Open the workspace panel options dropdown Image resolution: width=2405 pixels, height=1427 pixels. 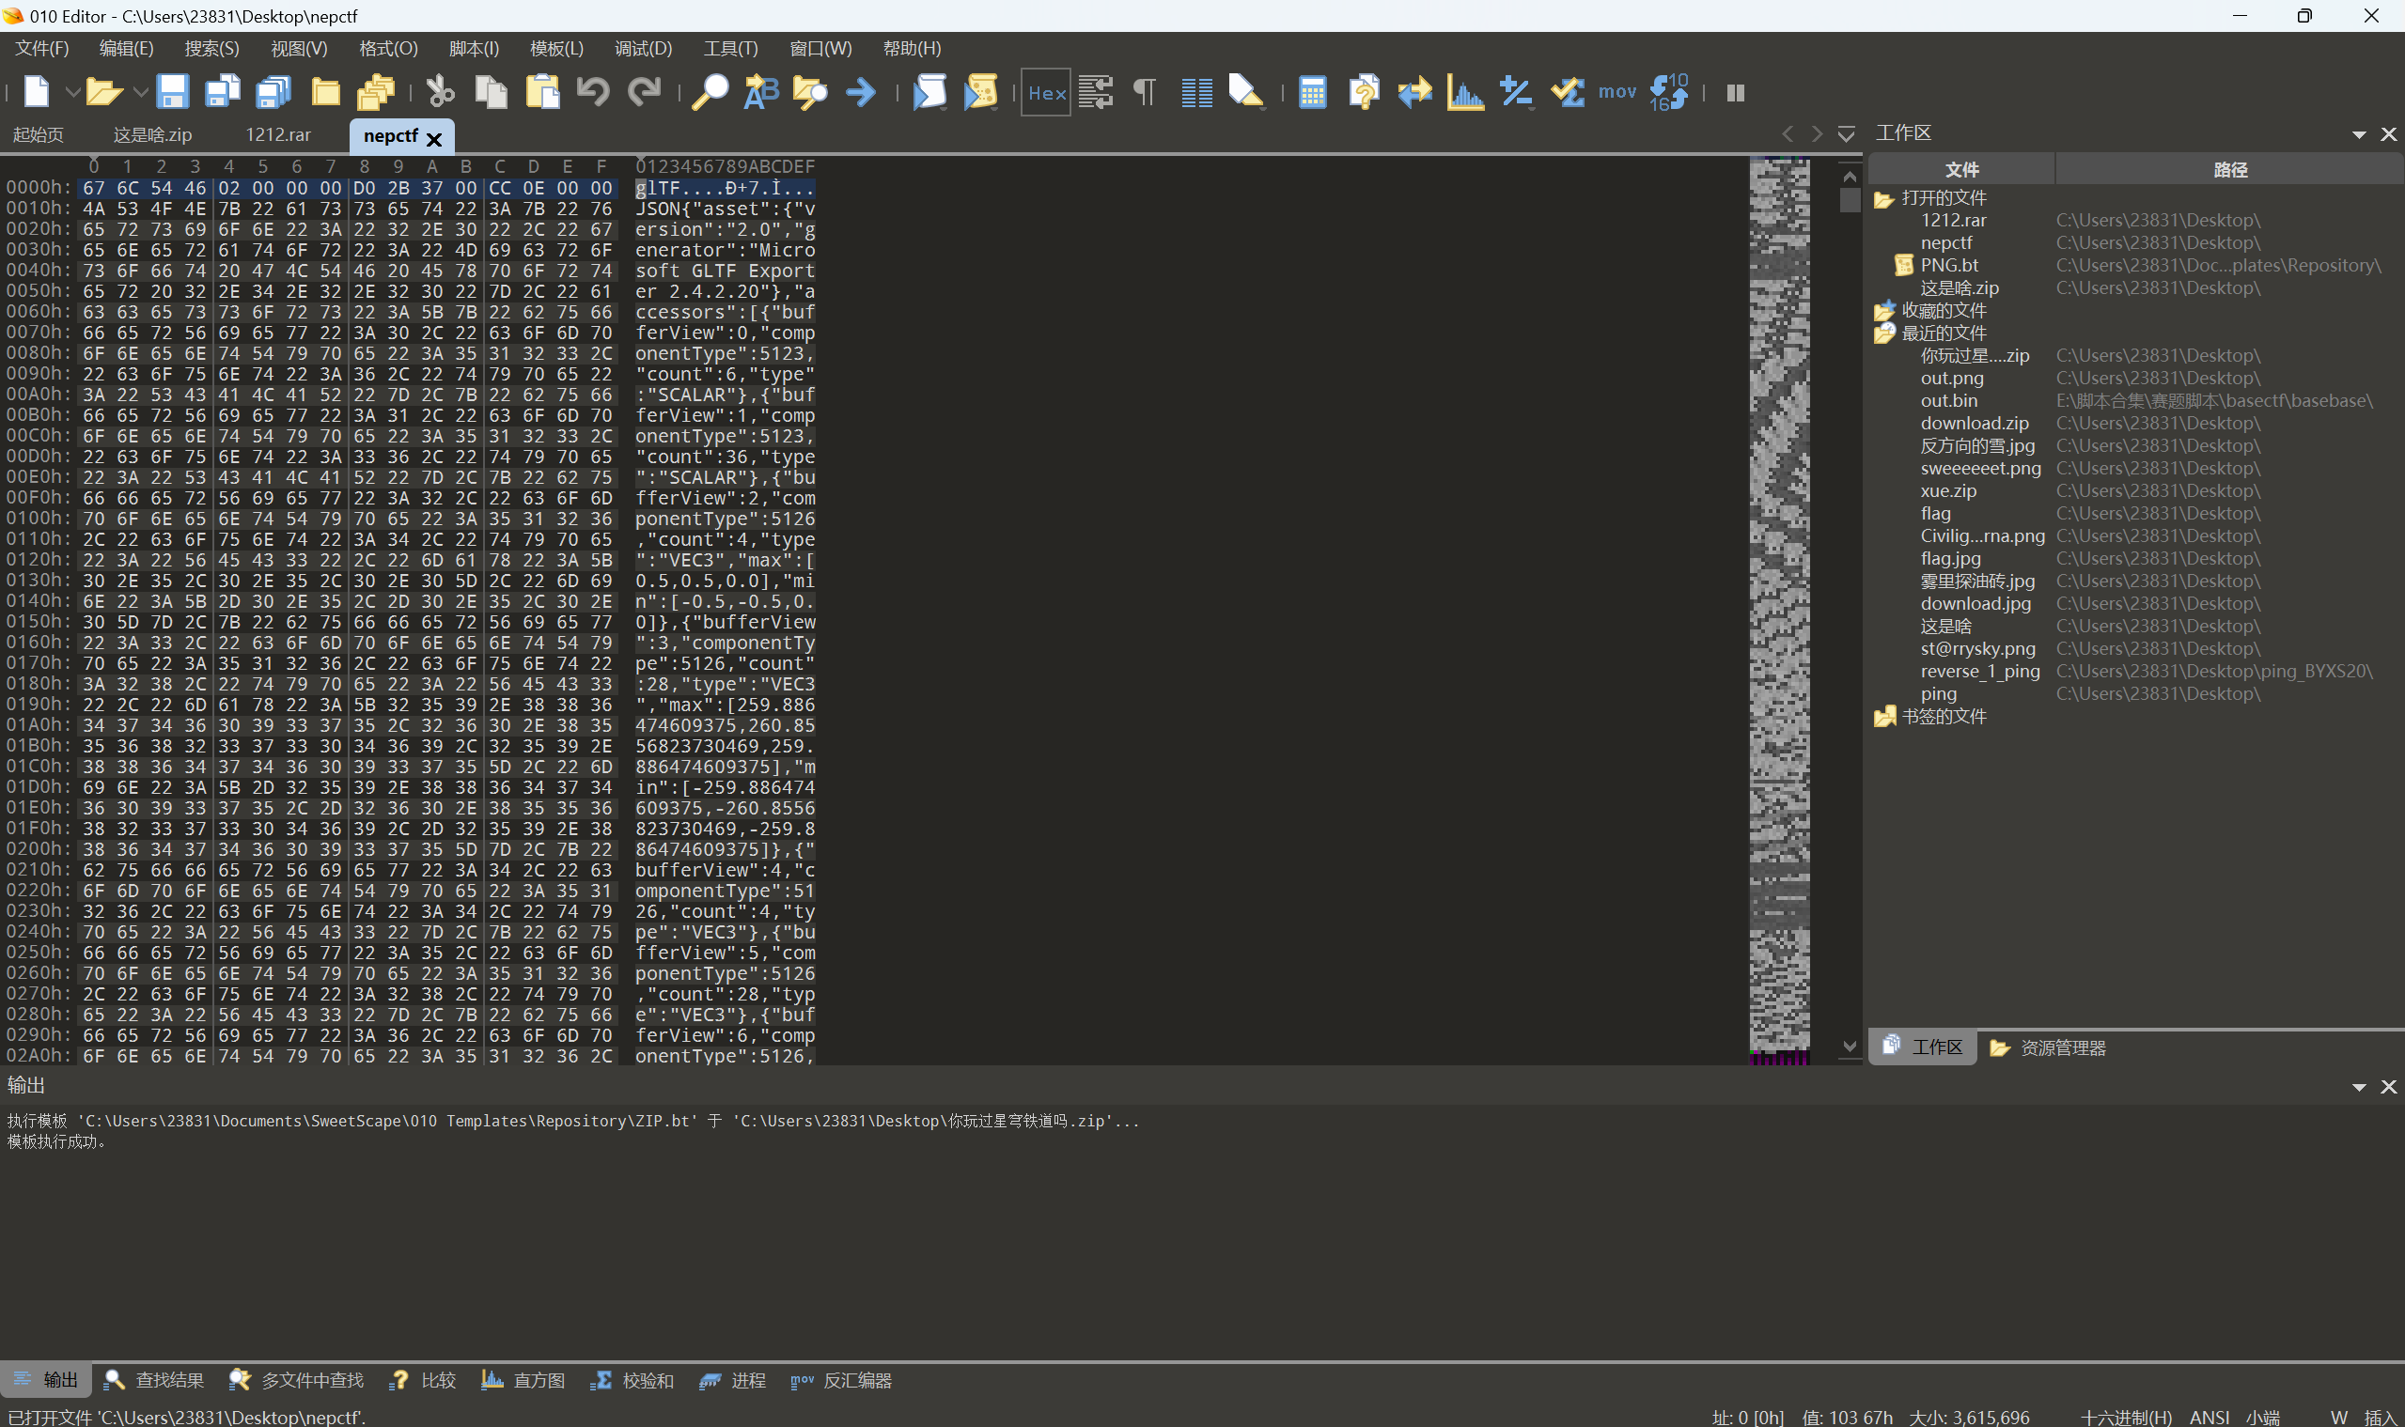pyautogui.click(x=2359, y=134)
